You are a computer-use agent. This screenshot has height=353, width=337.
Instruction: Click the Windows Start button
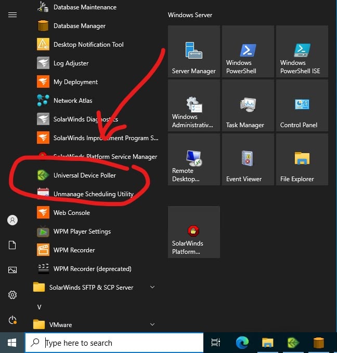pos(12,343)
